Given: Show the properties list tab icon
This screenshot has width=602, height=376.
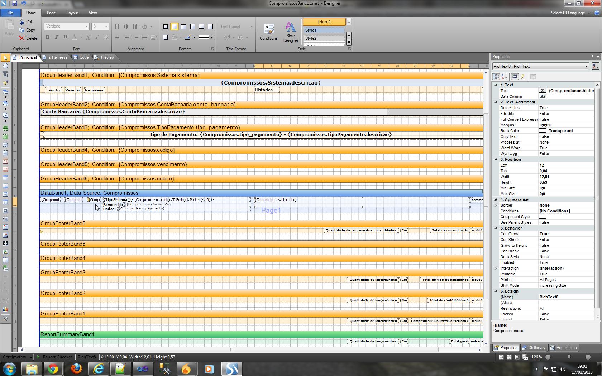Looking at the screenshot, I should (x=515, y=77).
